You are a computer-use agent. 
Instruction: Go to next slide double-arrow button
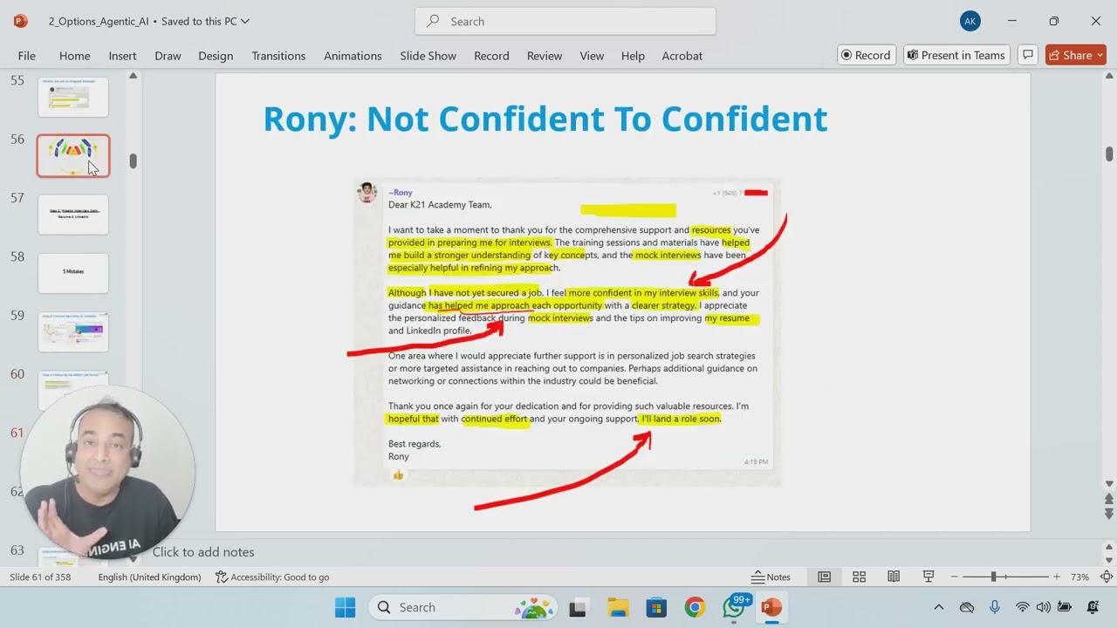[x=1109, y=515]
